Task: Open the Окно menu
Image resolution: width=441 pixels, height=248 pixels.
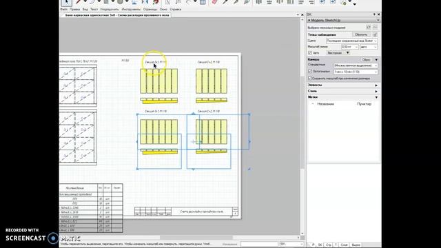Action: (x=163, y=9)
